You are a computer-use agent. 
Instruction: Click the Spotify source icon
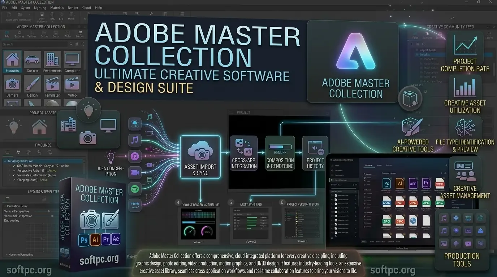(135, 189)
